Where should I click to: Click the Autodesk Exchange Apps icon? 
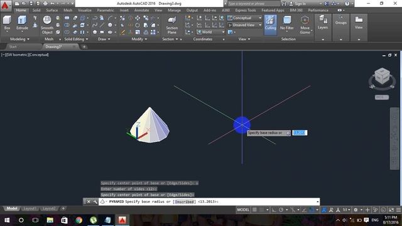(327, 4)
